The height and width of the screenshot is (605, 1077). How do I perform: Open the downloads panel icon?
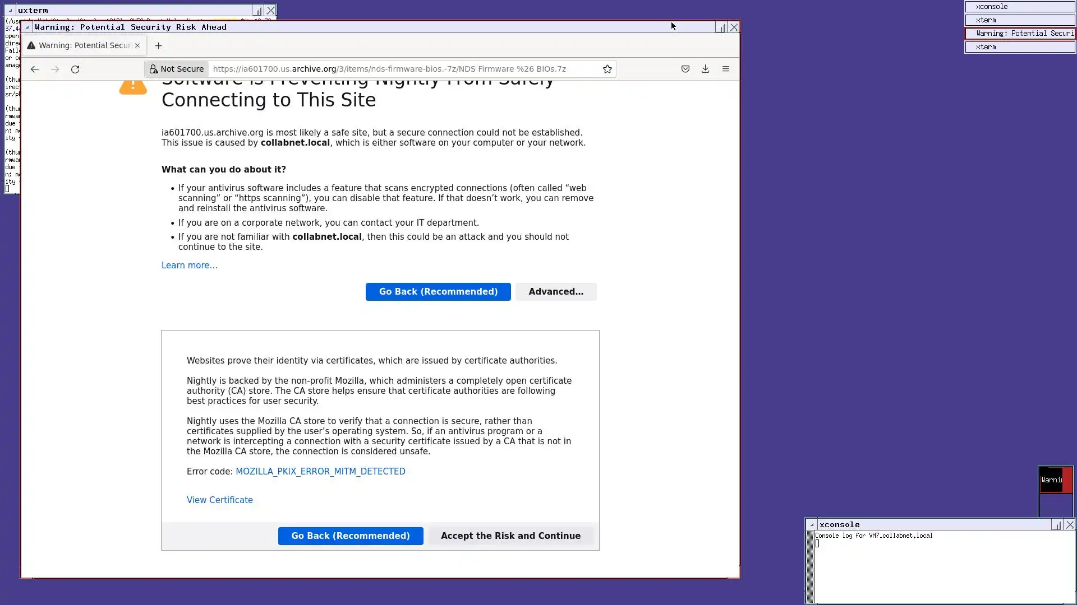click(705, 69)
